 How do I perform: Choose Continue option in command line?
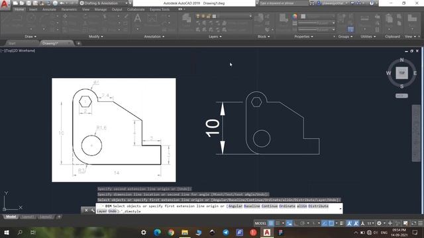point(270,206)
